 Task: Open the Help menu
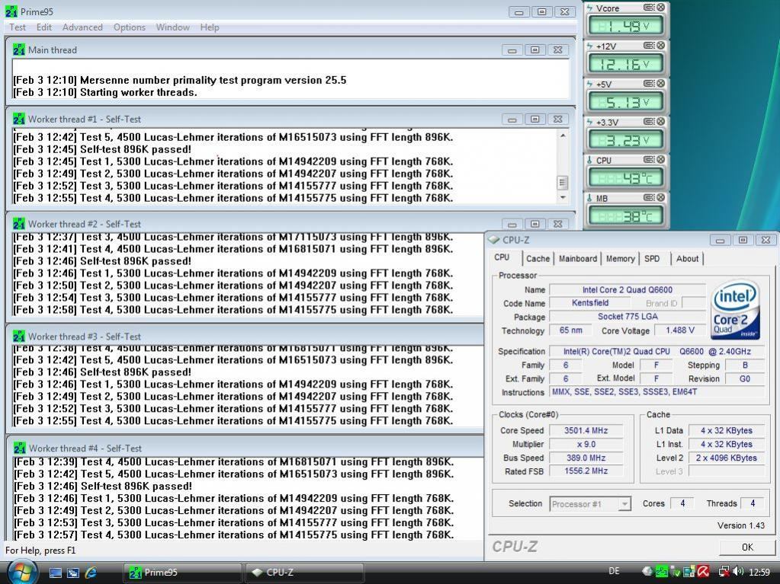pos(210,27)
